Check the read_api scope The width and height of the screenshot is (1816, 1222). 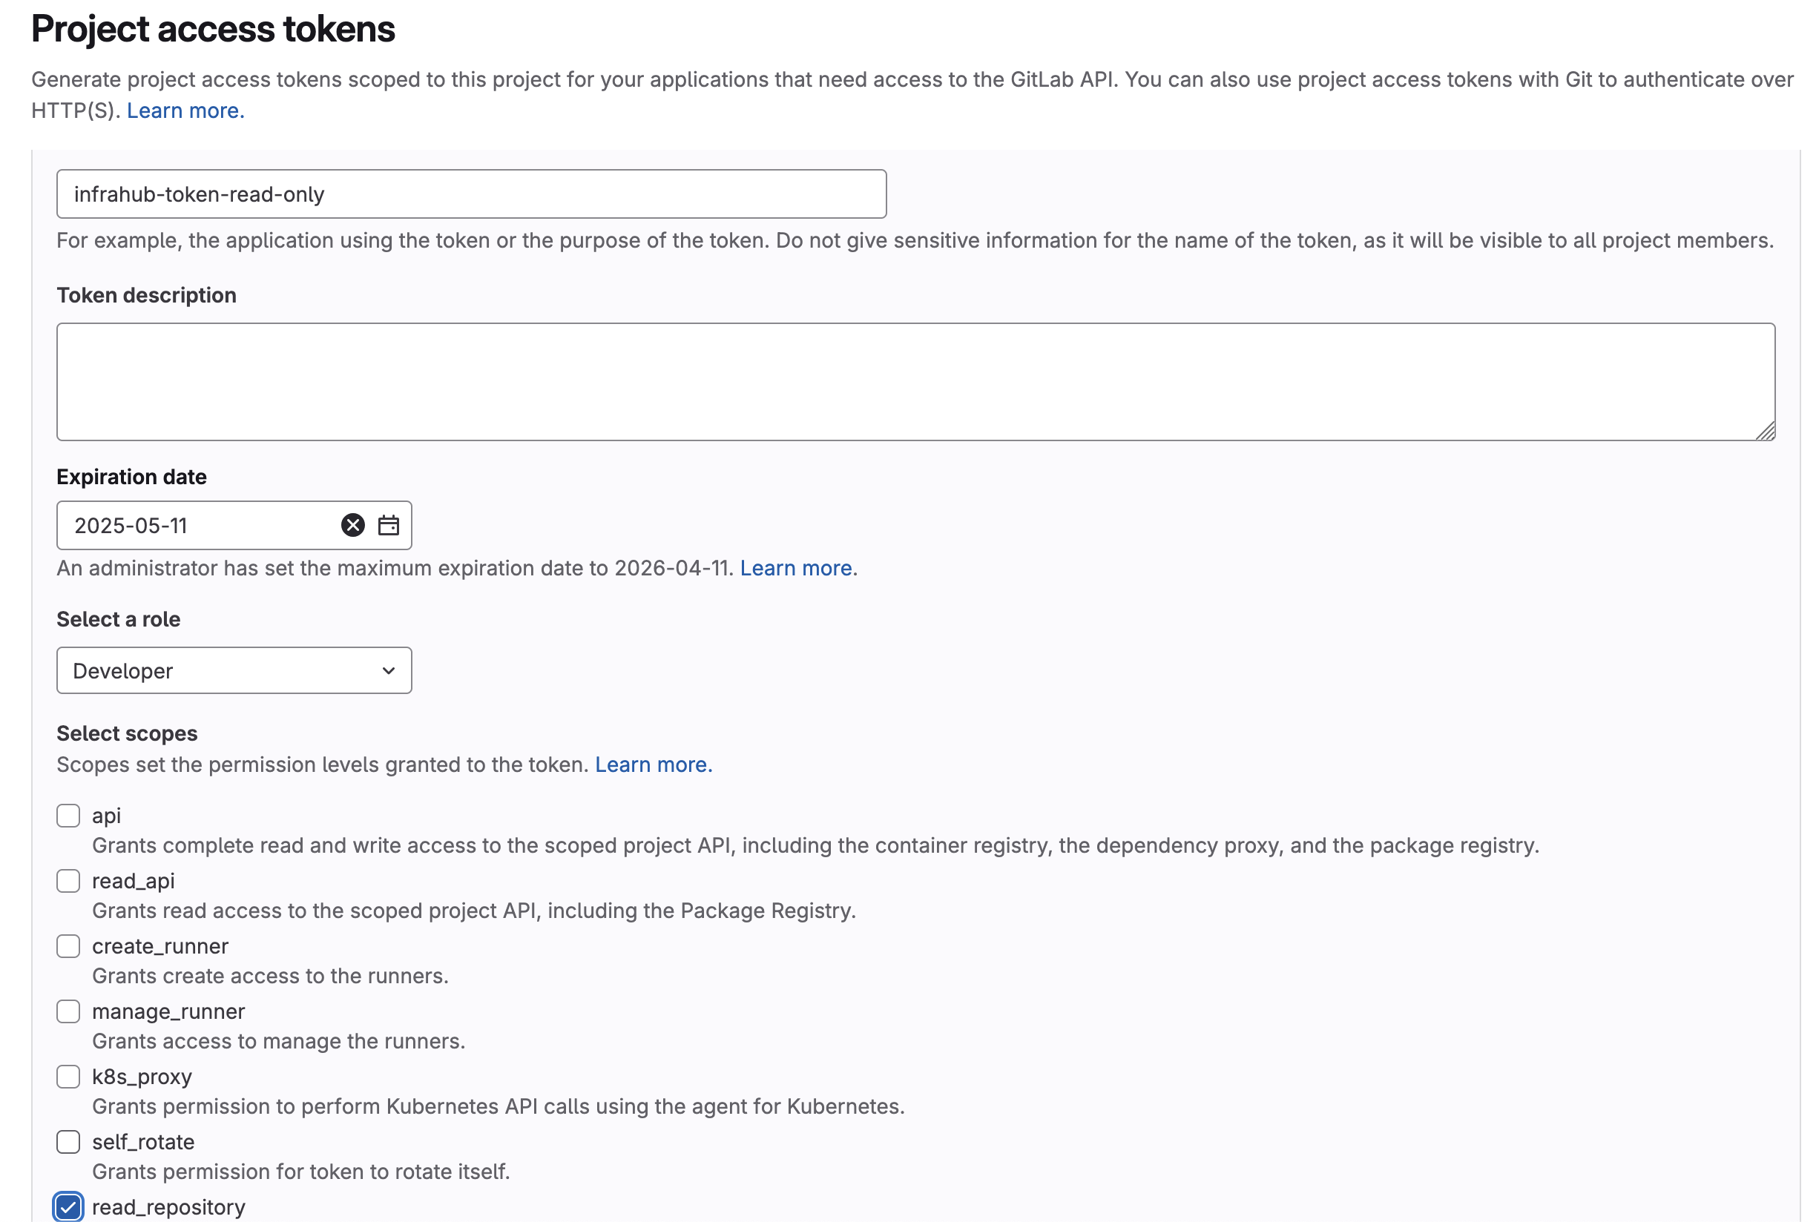coord(68,882)
